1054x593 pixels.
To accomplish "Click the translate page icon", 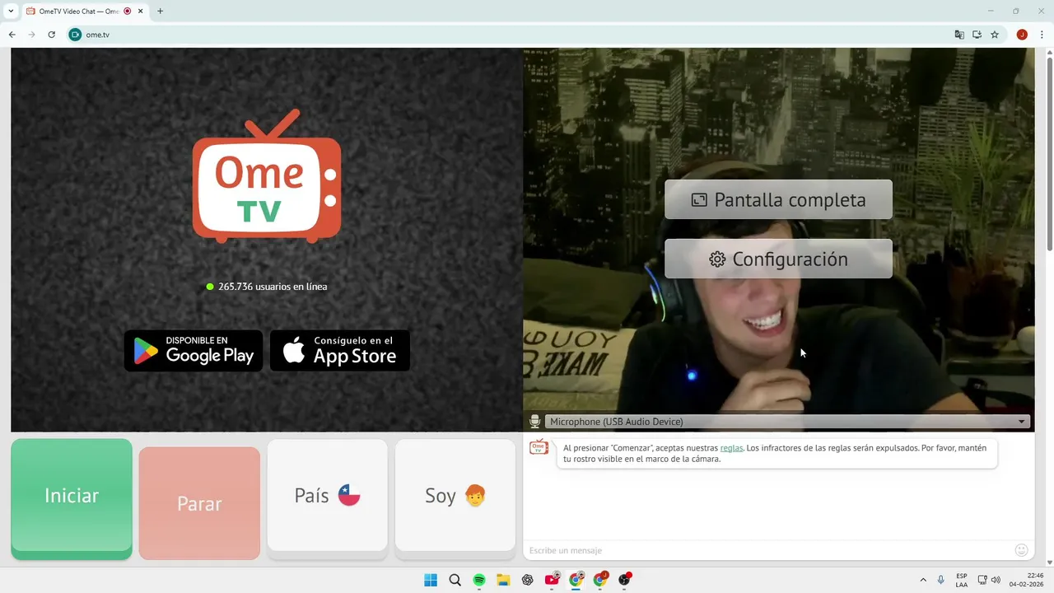I will tap(959, 35).
